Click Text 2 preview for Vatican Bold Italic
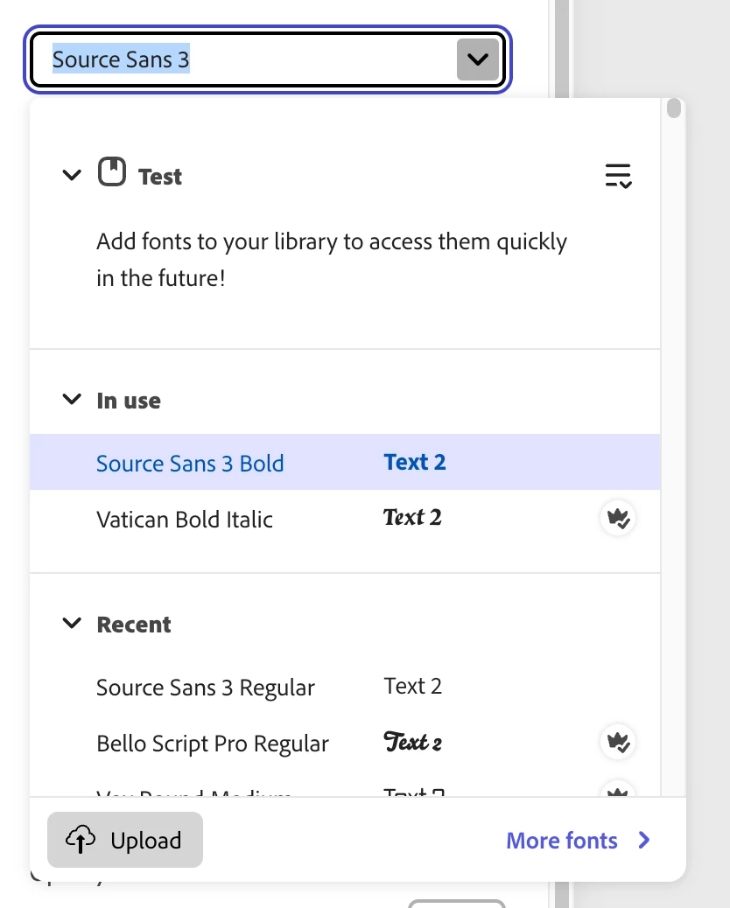 click(x=412, y=517)
